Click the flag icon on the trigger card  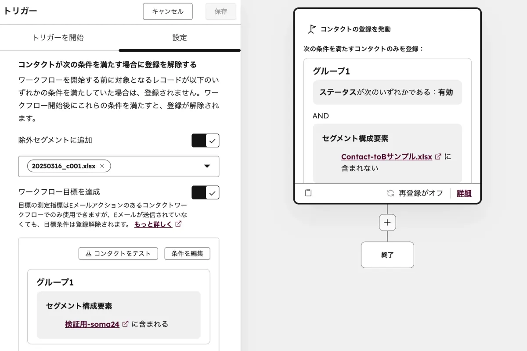(x=313, y=29)
